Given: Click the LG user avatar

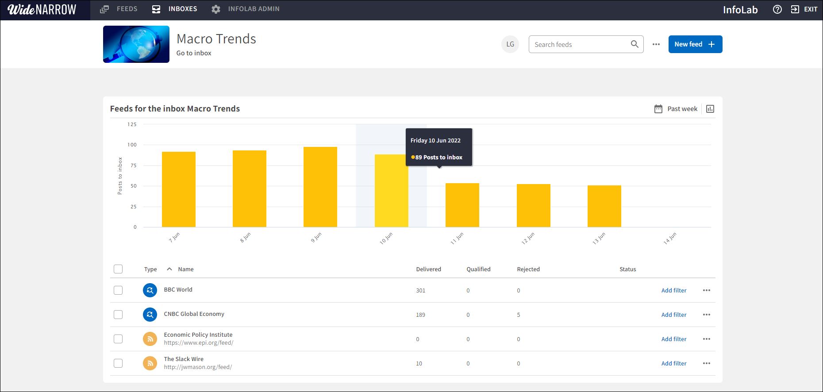Looking at the screenshot, I should 510,44.
